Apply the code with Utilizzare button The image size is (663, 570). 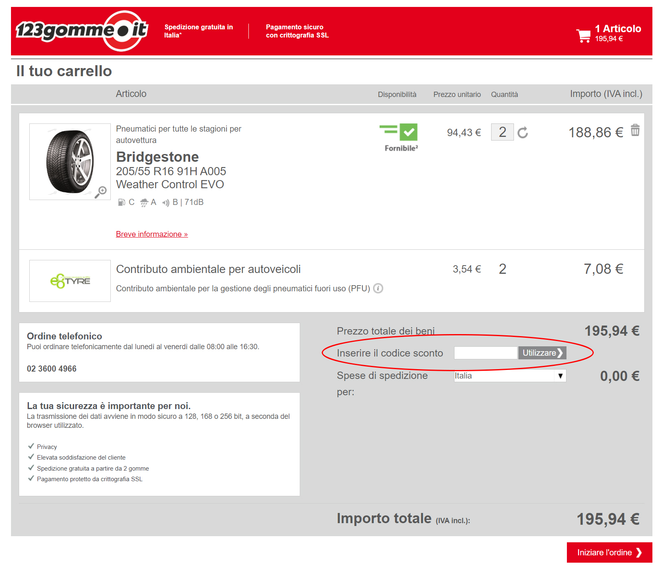(542, 353)
